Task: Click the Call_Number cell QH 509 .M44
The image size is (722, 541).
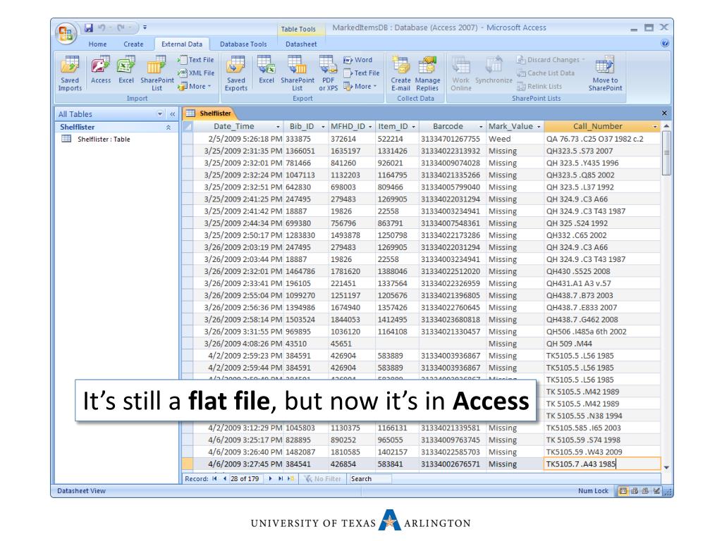Action: point(602,344)
